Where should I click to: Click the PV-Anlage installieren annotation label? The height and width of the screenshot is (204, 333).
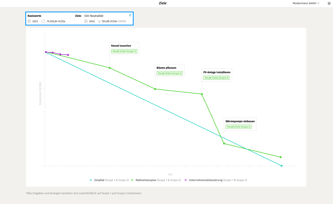point(217,72)
